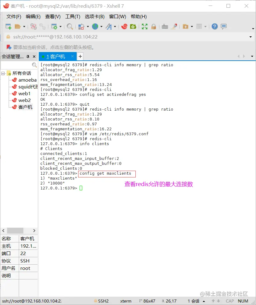Open the session properties gear icon
The width and height of the screenshot is (256, 305).
point(54,26)
